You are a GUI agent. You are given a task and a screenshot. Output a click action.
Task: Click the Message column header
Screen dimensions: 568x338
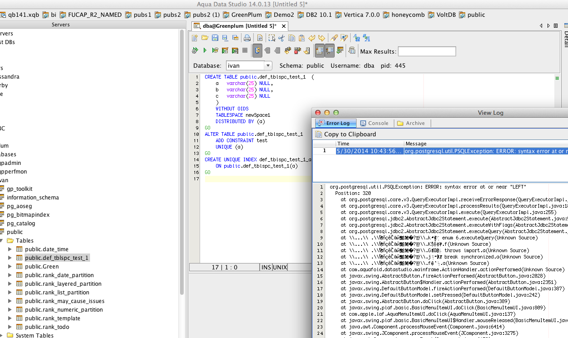486,144
